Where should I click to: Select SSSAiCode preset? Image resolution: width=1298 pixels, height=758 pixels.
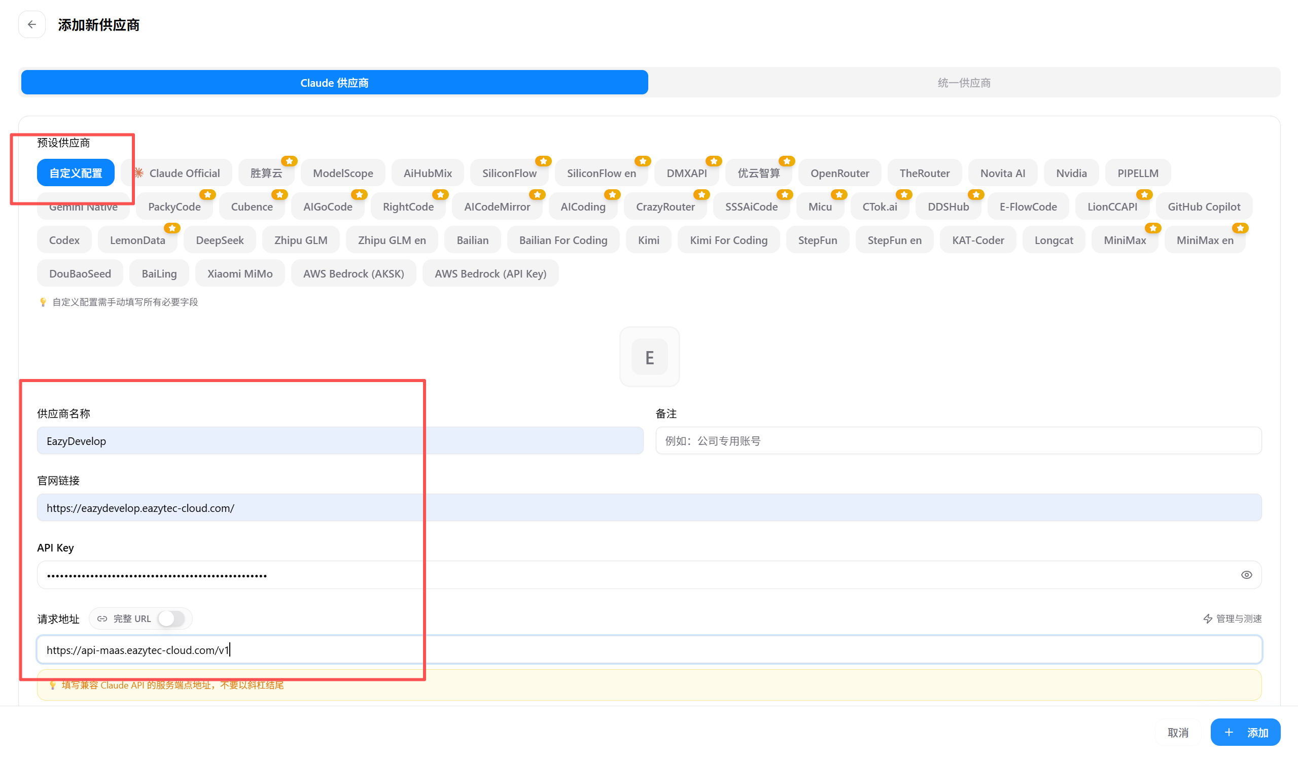752,206
